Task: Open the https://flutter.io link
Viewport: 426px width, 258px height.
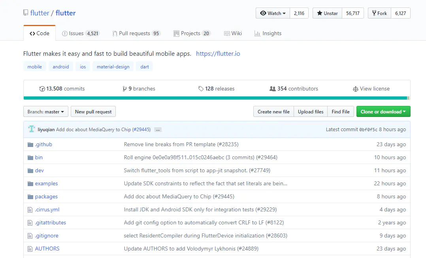Action: pyautogui.click(x=218, y=54)
